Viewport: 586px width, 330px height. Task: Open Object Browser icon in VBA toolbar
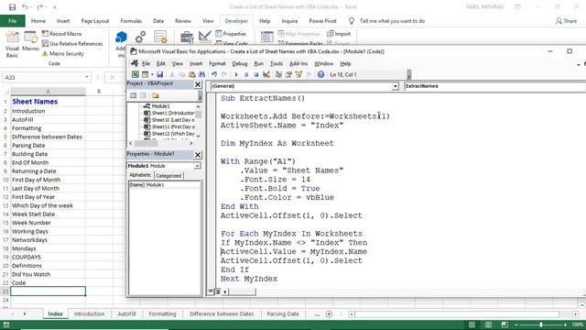[x=298, y=74]
